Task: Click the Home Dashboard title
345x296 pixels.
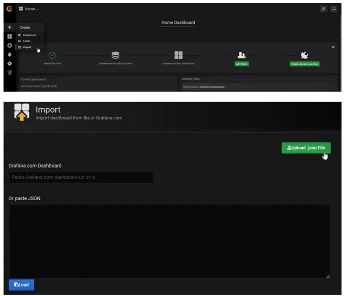Action: [x=178, y=22]
